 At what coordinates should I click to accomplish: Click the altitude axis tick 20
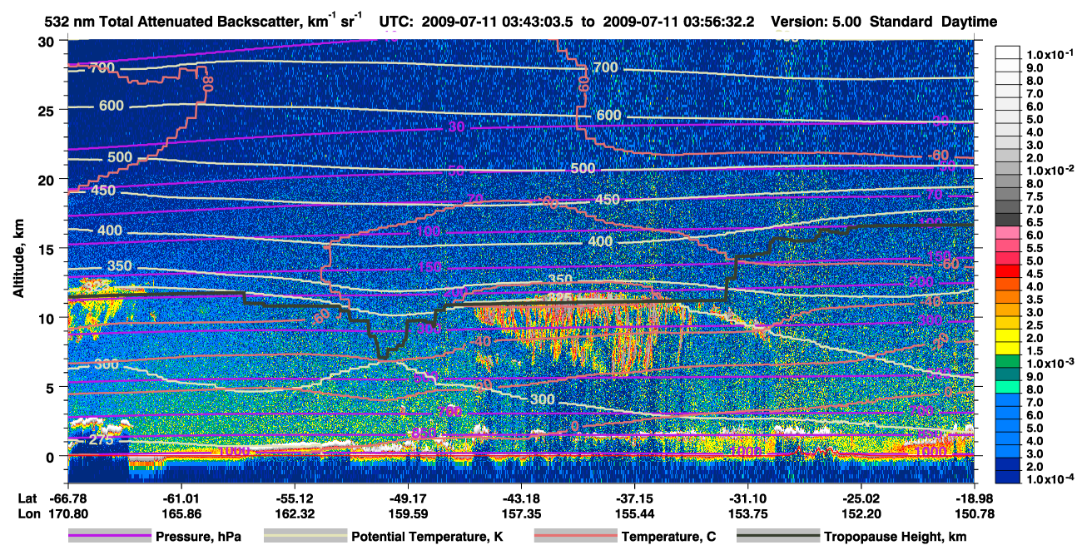click(48, 179)
